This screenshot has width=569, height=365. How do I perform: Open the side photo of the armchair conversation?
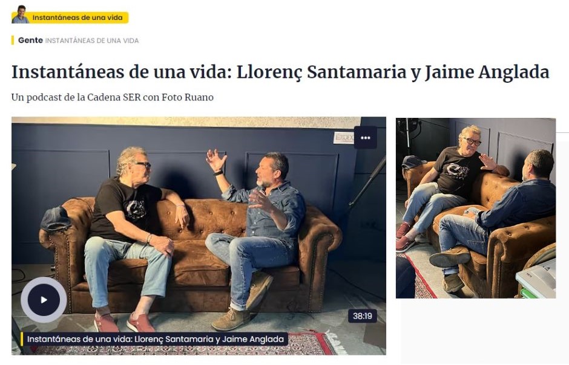tap(476, 208)
